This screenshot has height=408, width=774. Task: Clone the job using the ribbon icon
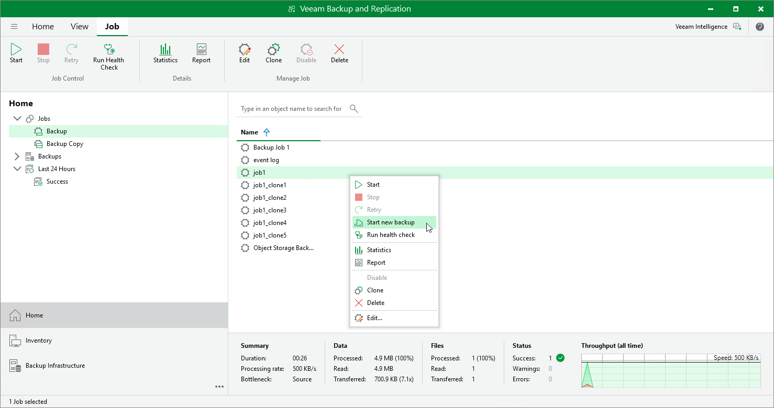tap(273, 53)
